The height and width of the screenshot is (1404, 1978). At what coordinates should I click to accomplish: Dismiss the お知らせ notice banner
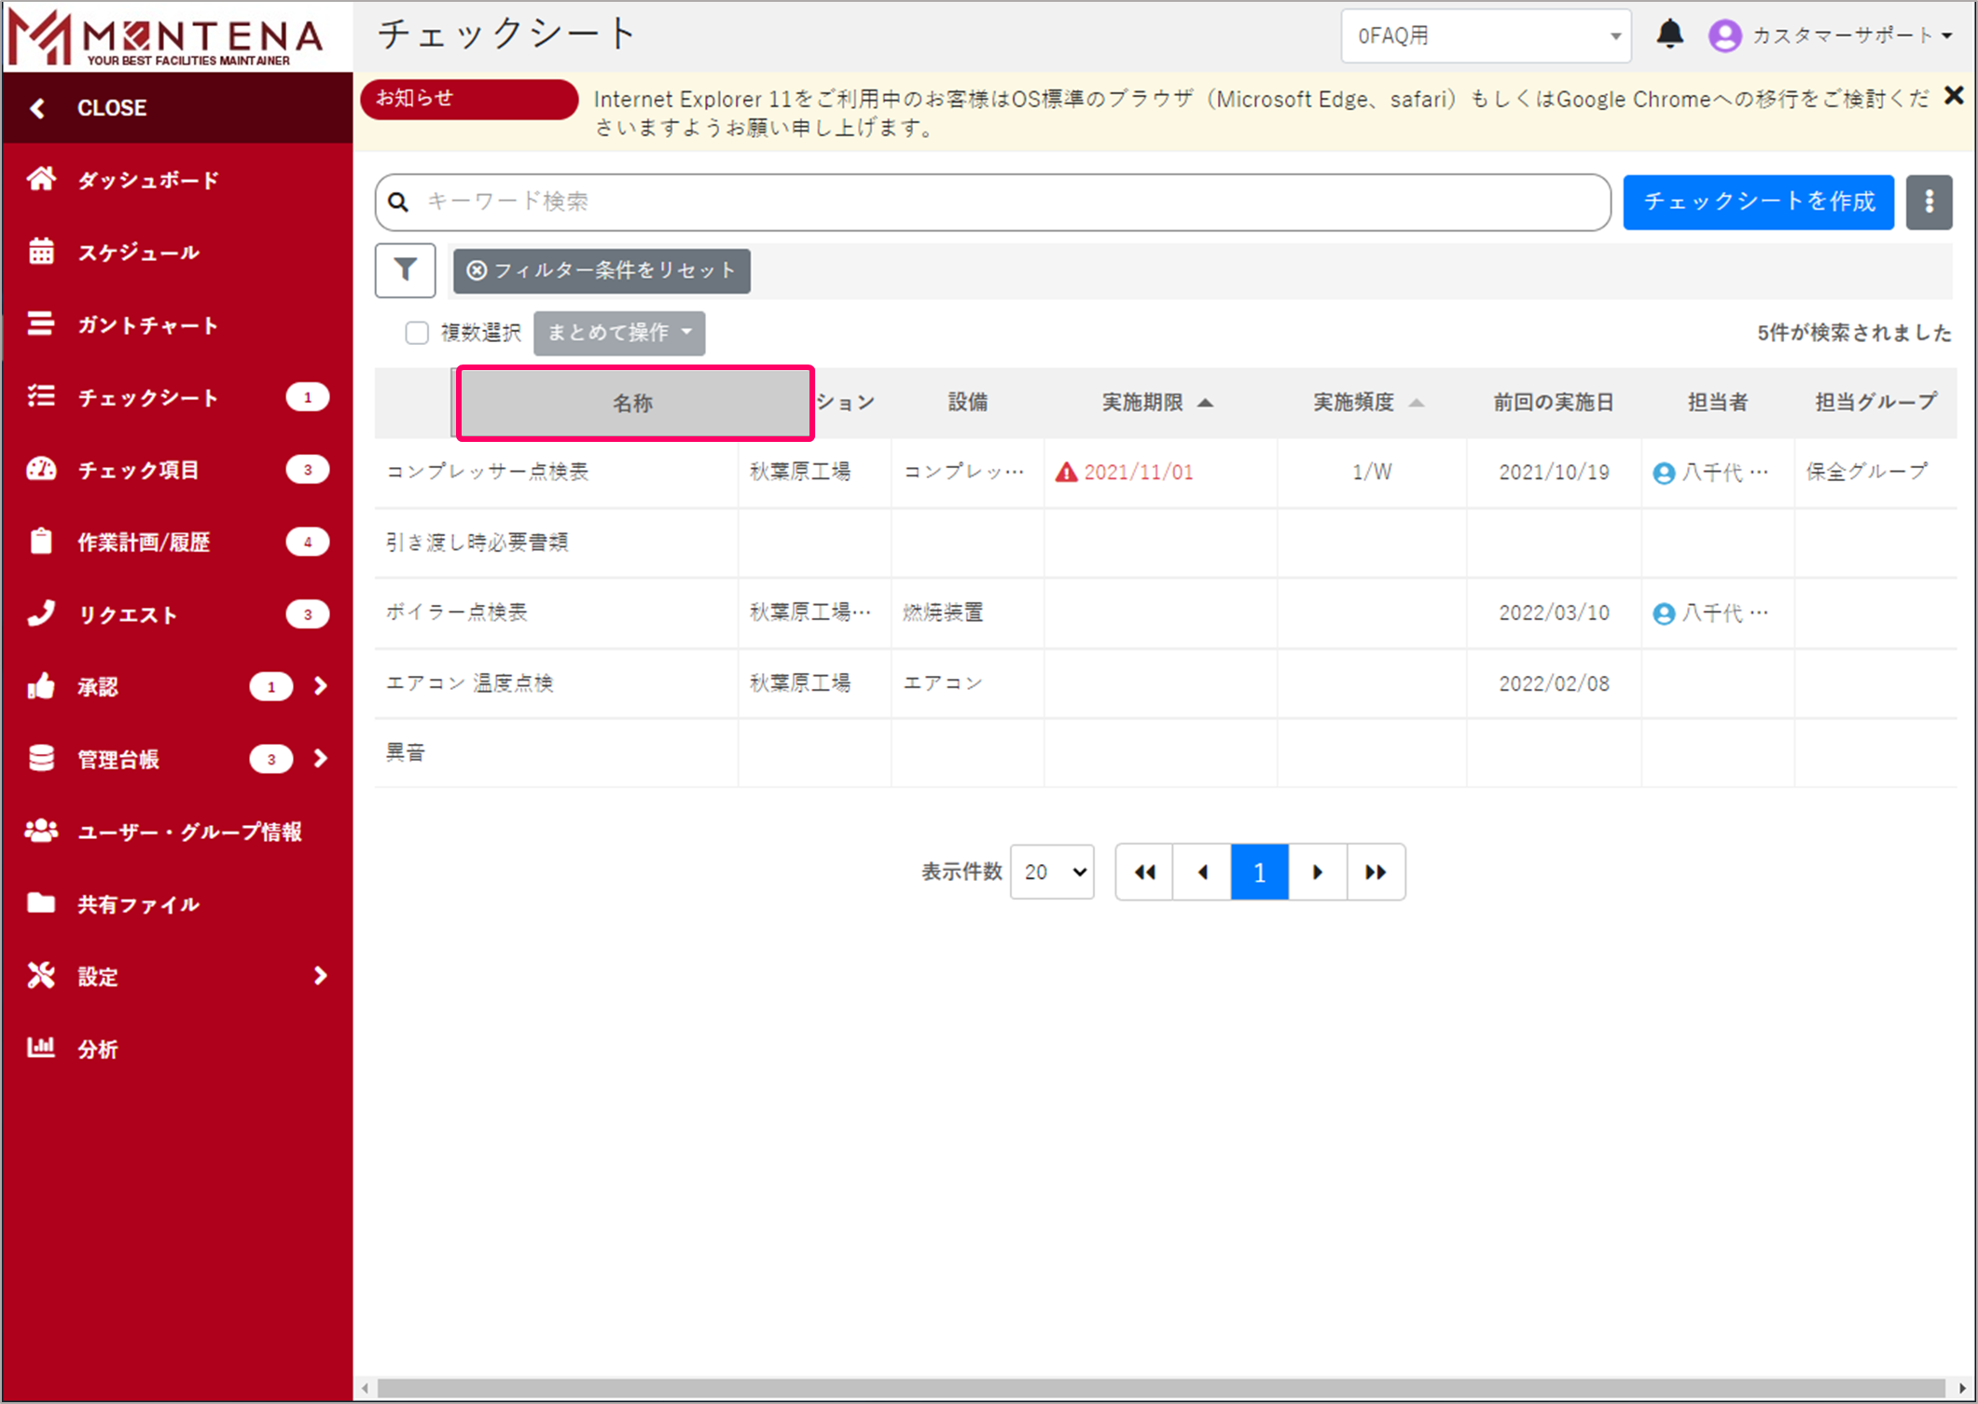pos(1954,96)
